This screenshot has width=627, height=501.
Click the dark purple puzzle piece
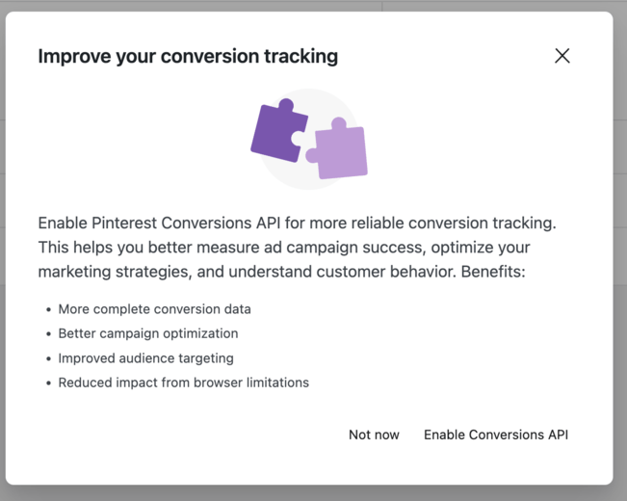279,131
